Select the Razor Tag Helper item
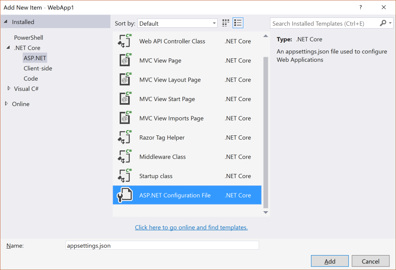The image size is (396, 270). [187, 137]
